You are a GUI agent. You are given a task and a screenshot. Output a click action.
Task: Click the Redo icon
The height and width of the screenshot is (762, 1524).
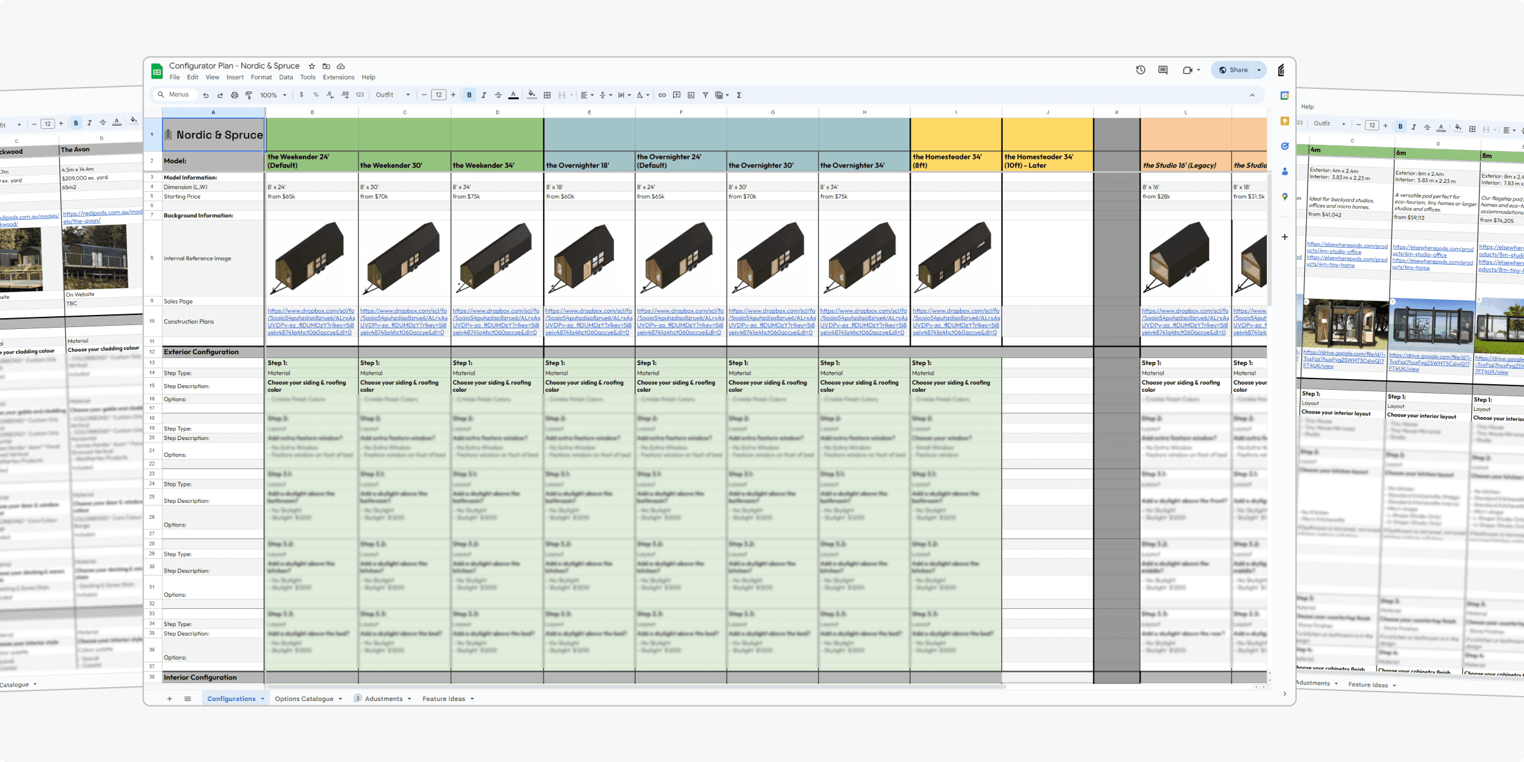pos(220,95)
